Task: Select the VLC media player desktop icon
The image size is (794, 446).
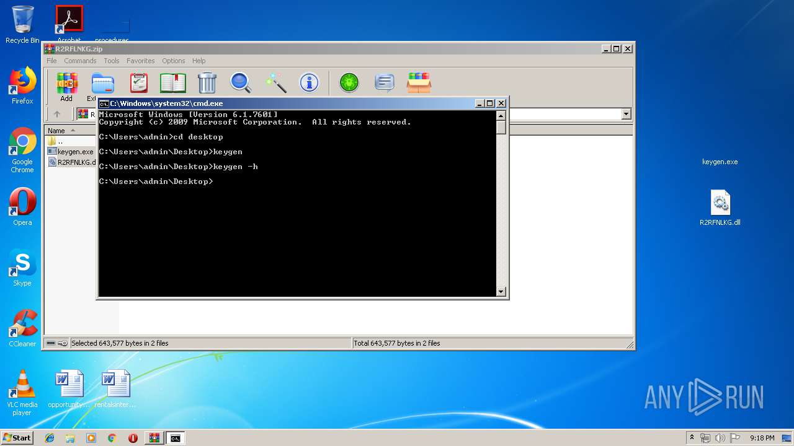Action: (x=22, y=393)
